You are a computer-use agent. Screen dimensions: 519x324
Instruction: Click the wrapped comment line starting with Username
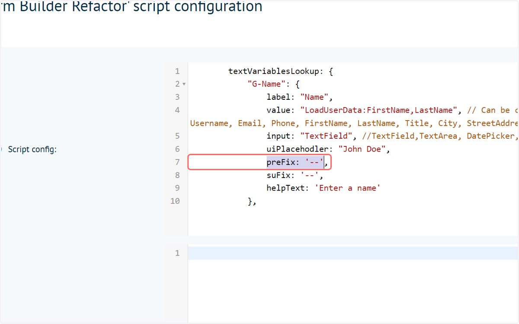click(x=354, y=123)
